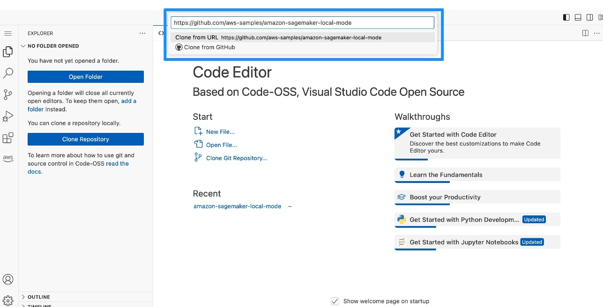Screen dimensions: 603x307
Task: Open the AWS toolkit icon in activity bar
Action: coord(8,158)
